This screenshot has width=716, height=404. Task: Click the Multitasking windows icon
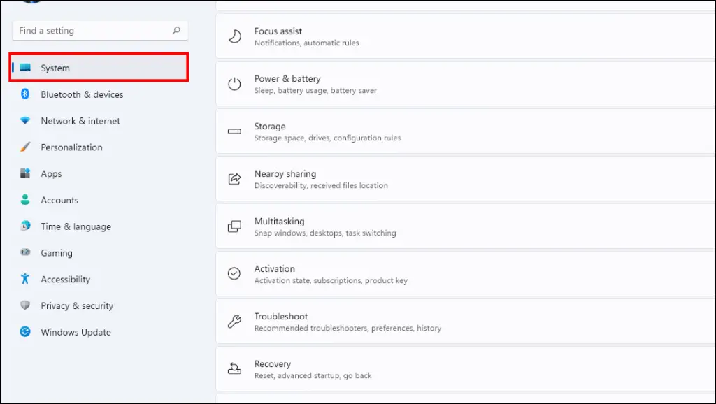coord(234,226)
